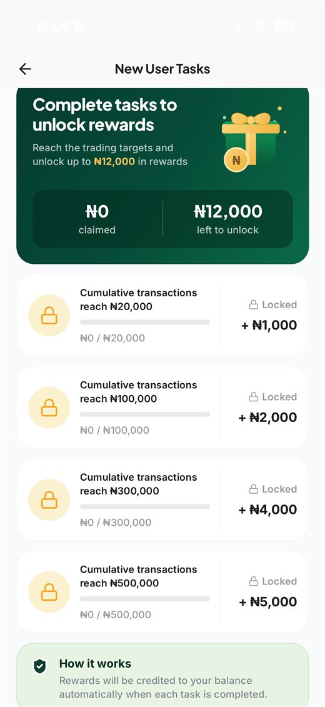Select the +₦4,000 reward amount
Image resolution: width=325 pixels, height=707 pixels.
tap(267, 510)
